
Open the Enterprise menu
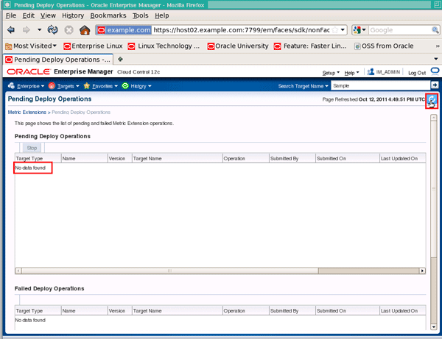click(27, 86)
